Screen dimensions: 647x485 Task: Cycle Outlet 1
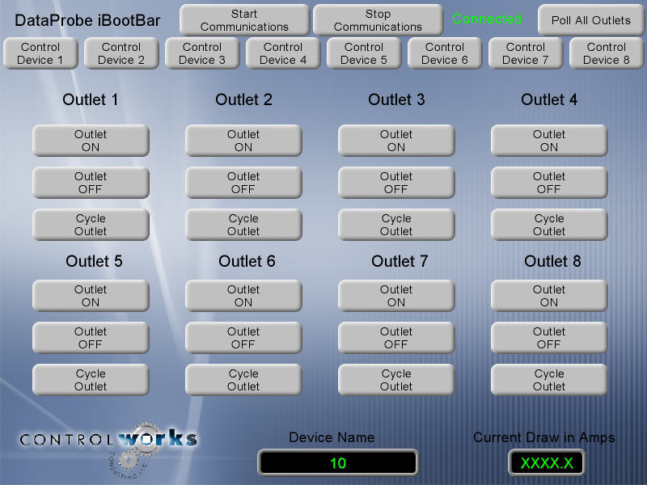(x=91, y=225)
